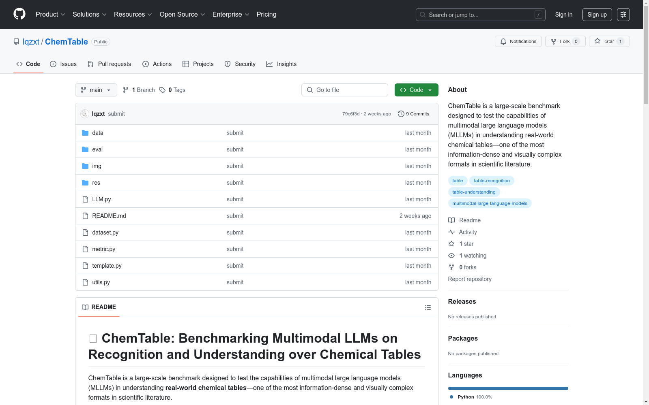Click the template.py file icon

(x=85, y=266)
